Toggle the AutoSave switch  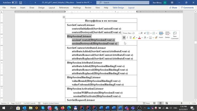click(x=14, y=2)
